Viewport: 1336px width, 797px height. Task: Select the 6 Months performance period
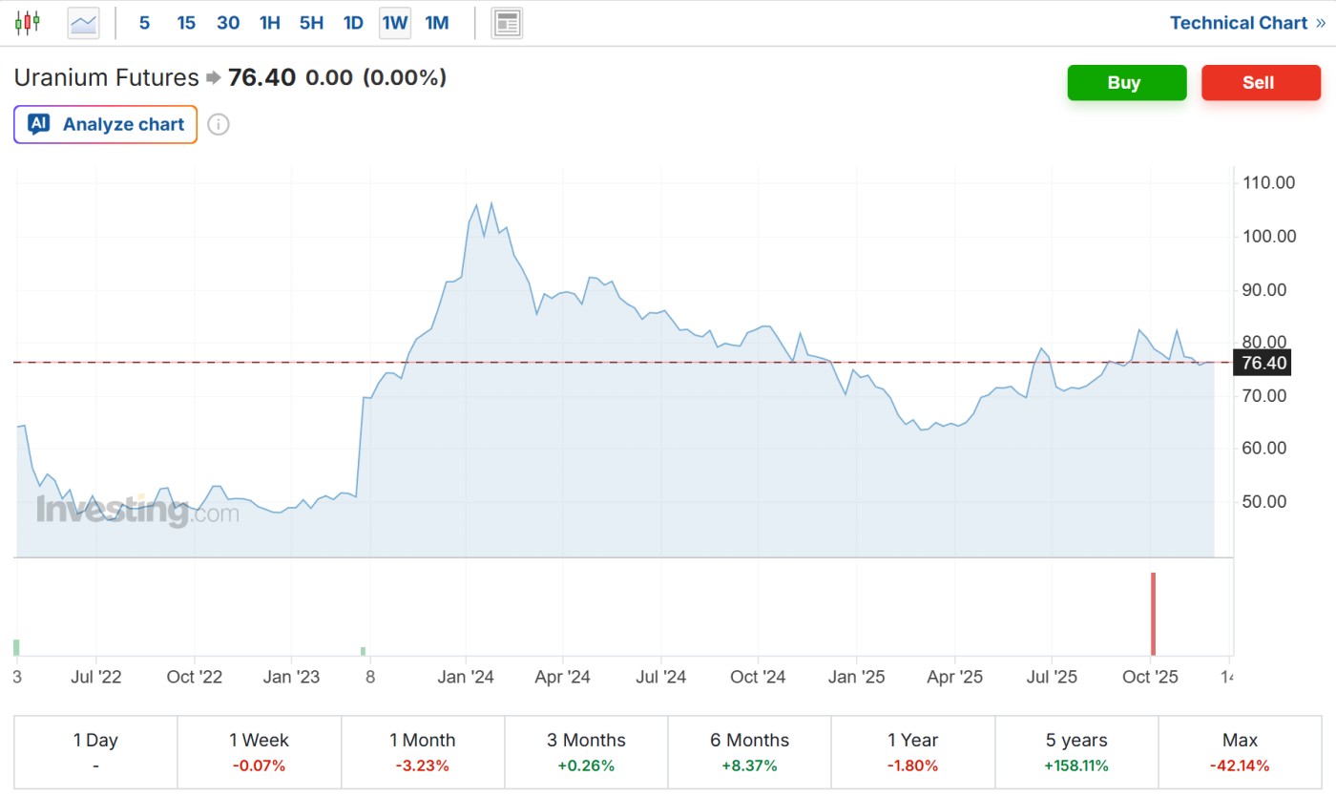(x=749, y=751)
